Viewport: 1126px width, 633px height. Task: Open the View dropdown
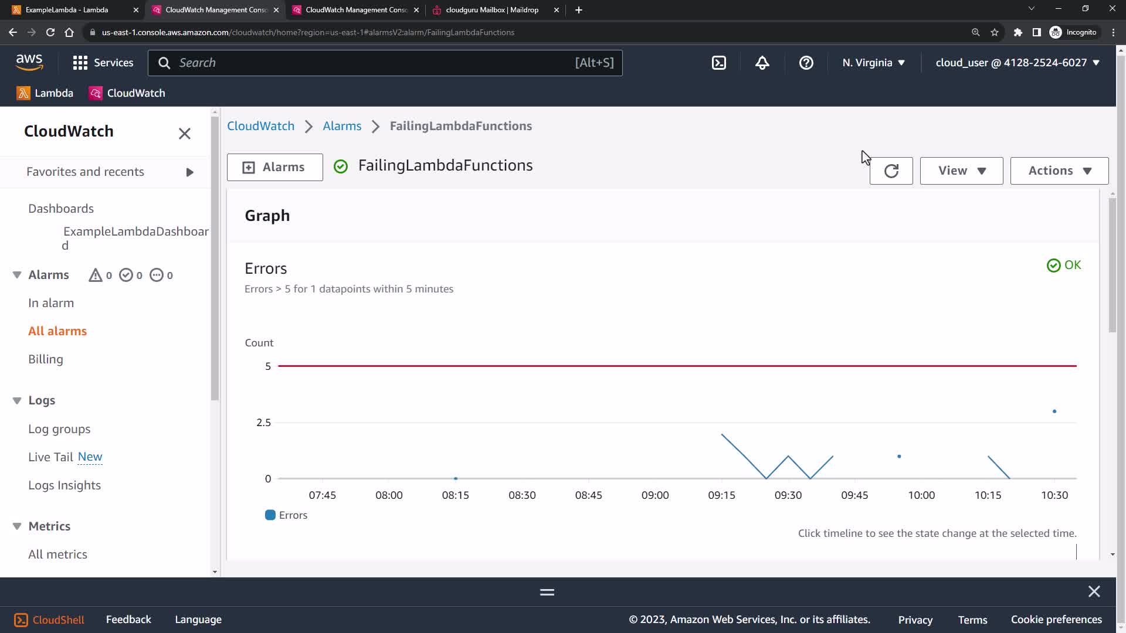click(961, 171)
